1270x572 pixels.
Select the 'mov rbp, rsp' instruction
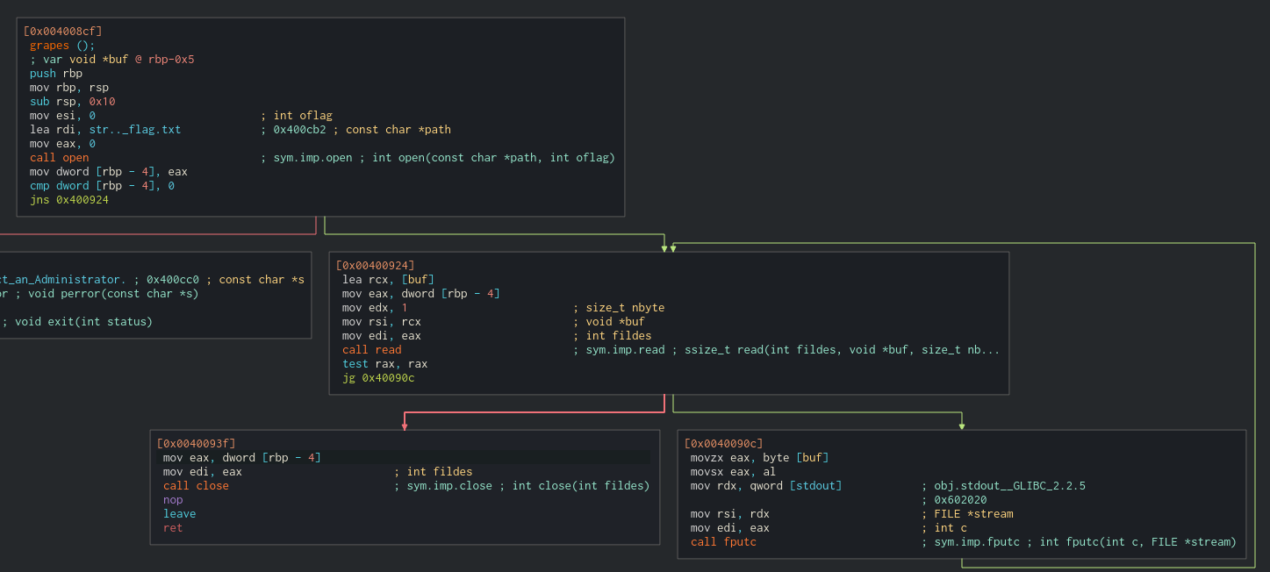point(69,88)
